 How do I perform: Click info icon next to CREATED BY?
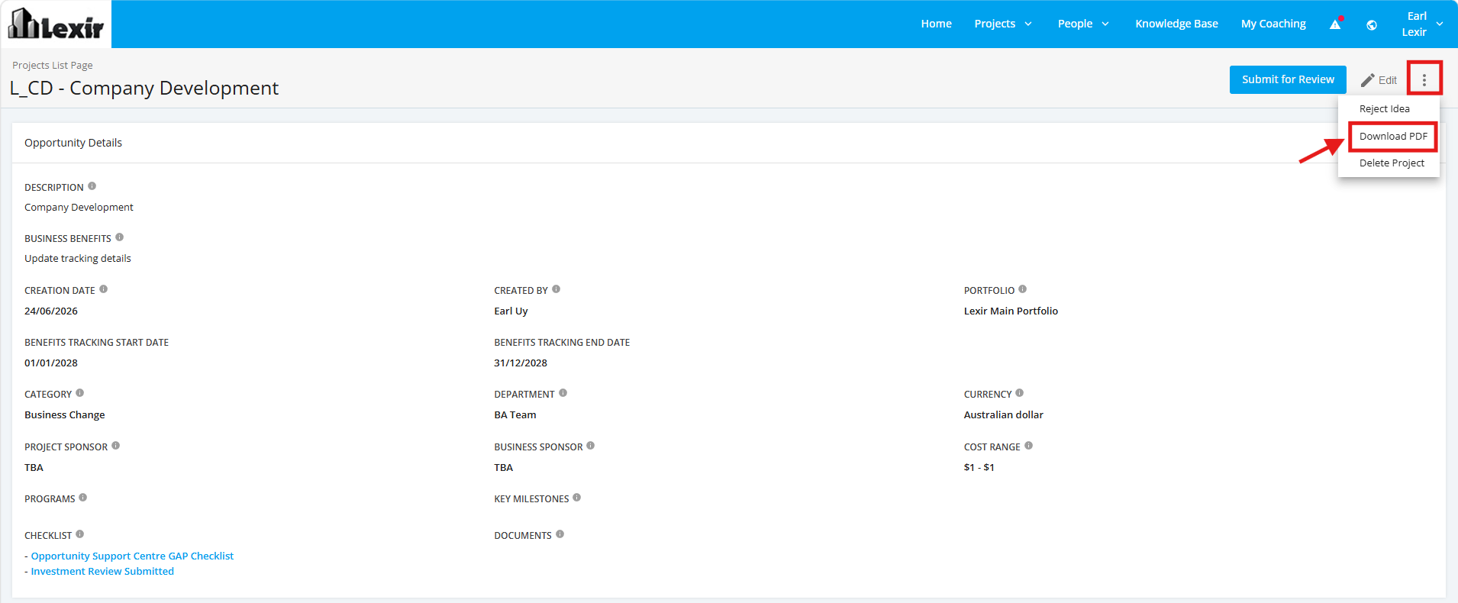556,289
